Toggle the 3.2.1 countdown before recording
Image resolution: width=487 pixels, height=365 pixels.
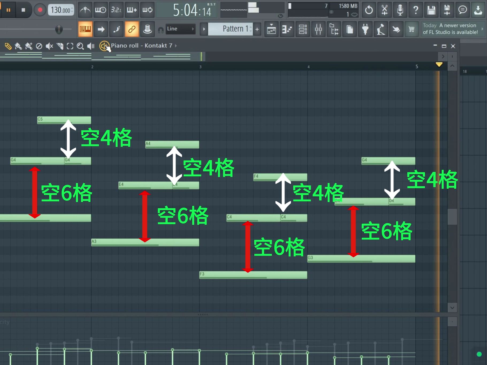[x=116, y=10]
